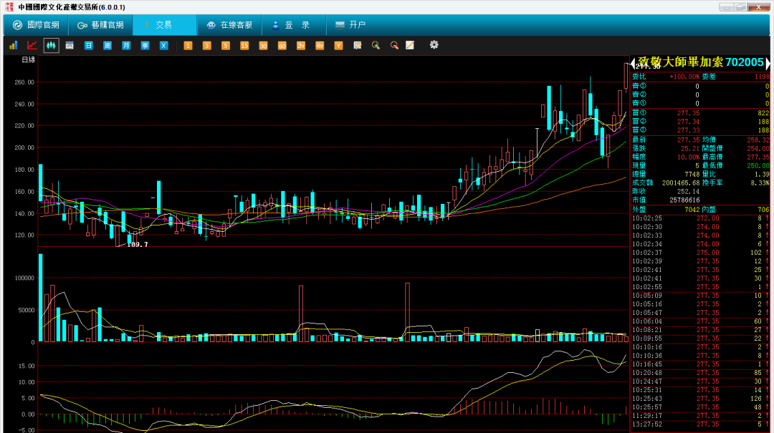Screen dimensions: 774x433
Task: Open the 在線客服 tab
Action: tap(229, 24)
